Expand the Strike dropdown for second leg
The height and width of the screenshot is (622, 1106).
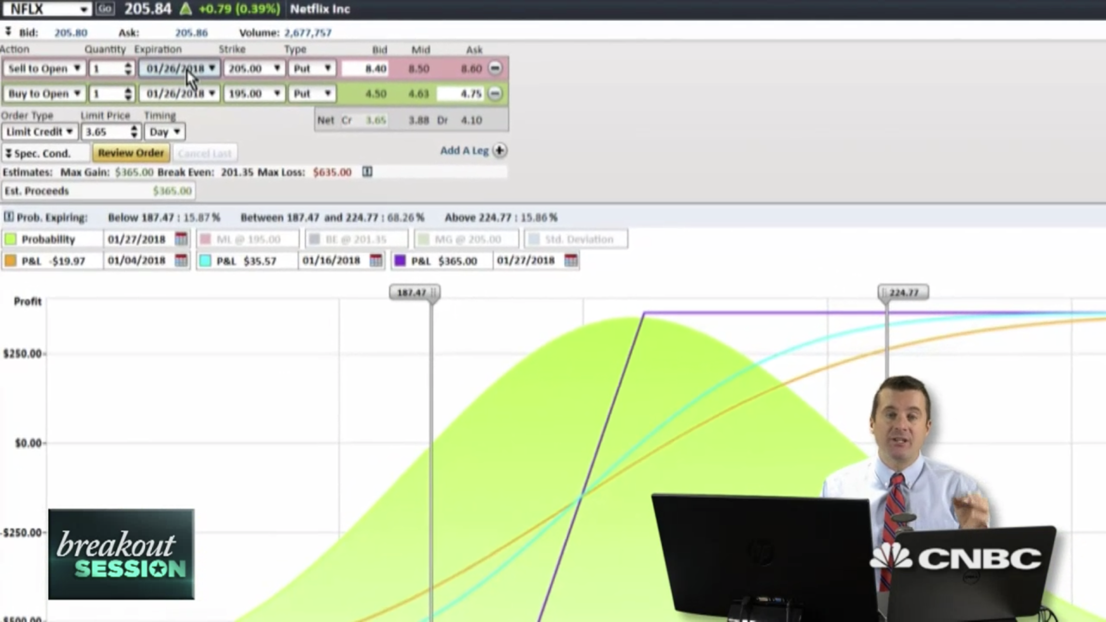[x=275, y=93]
